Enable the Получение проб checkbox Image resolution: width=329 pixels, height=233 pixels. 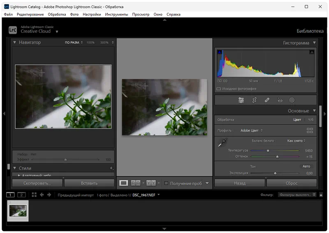[x=167, y=183]
